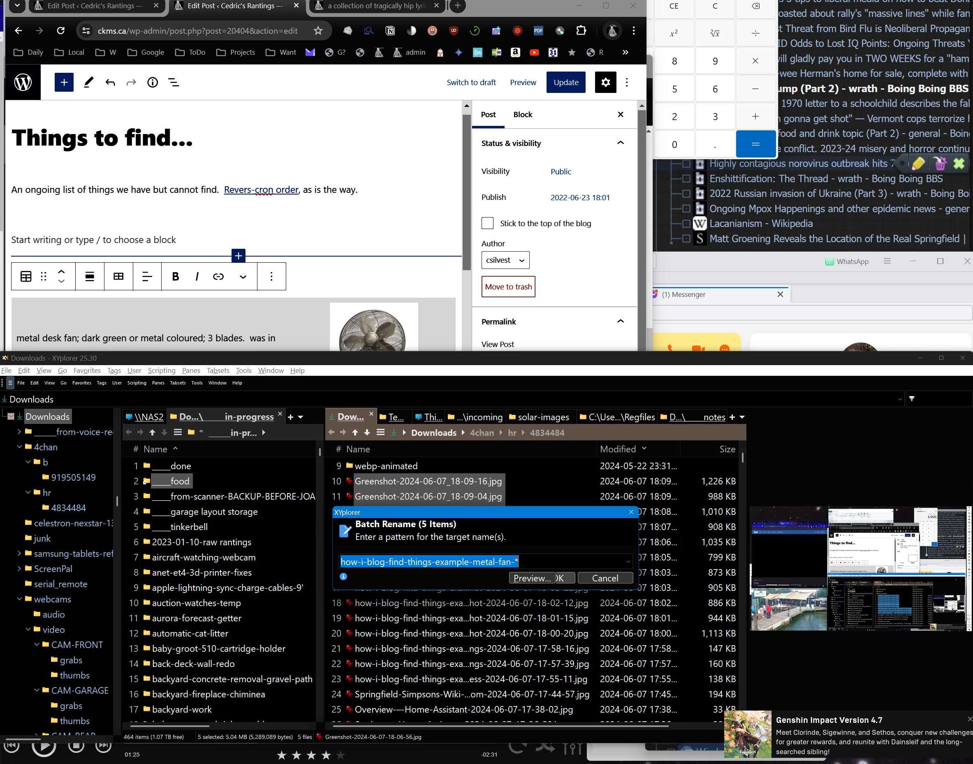The height and width of the screenshot is (764, 973).
Task: Tick the checkbox beside Enshittification: The Thread
Action: (686, 178)
